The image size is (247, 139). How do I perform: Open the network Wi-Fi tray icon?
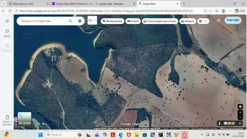coord(219,135)
